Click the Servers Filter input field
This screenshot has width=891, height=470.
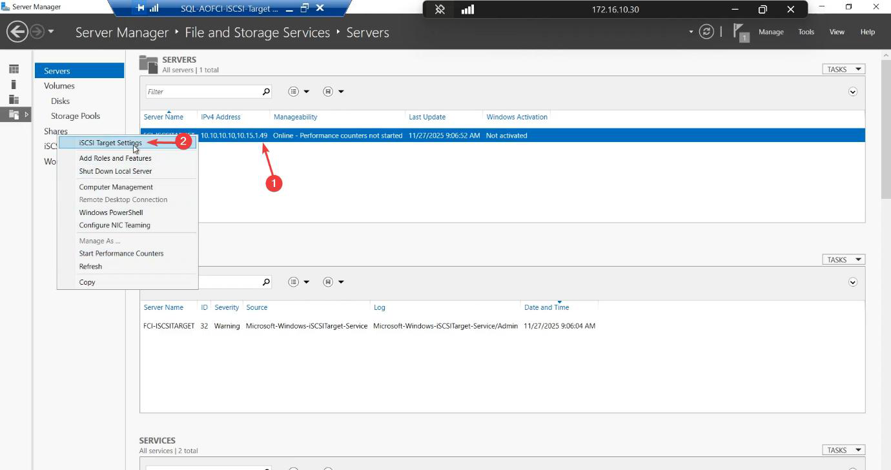202,92
